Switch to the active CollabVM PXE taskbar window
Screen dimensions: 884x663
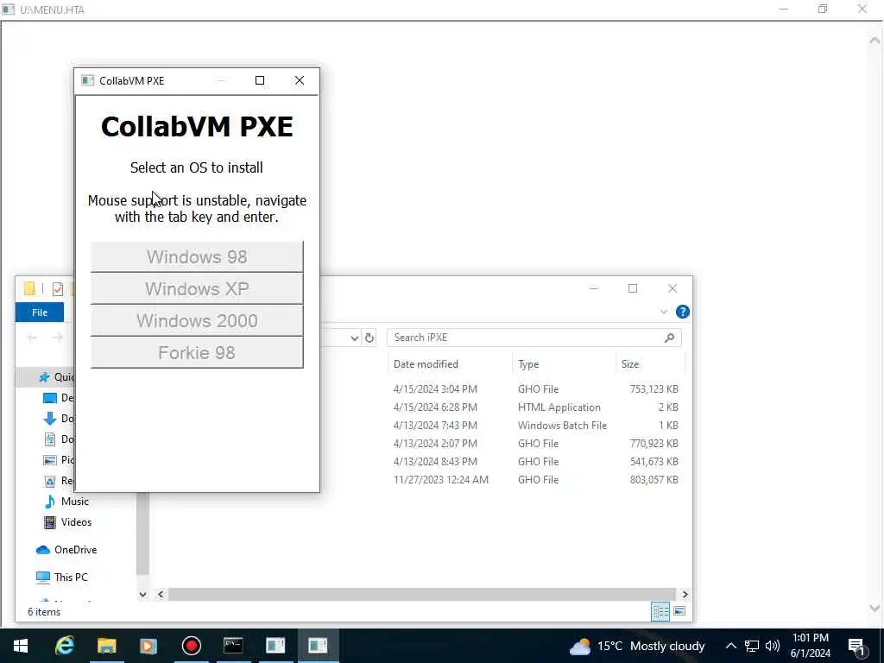(x=318, y=646)
